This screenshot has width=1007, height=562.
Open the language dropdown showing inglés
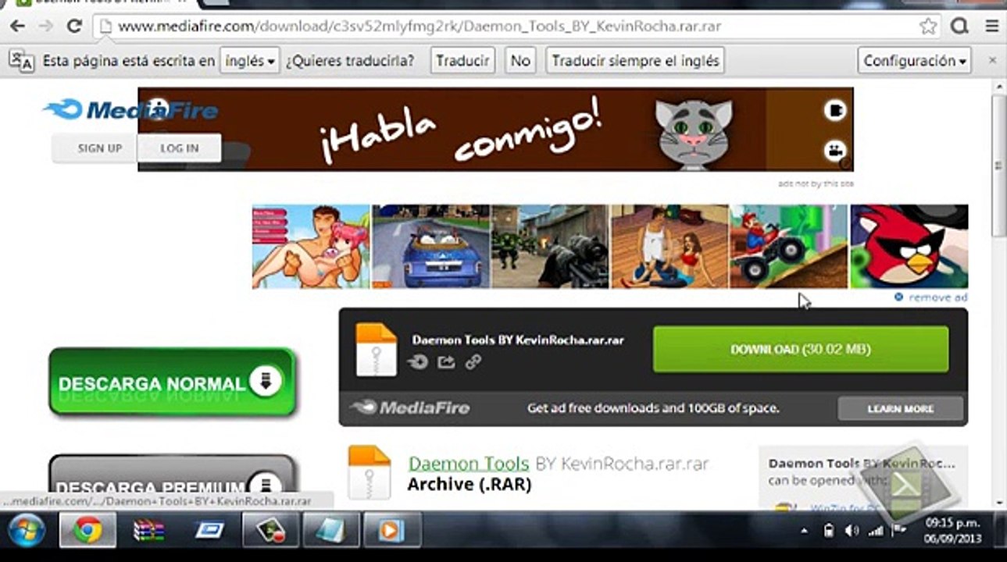[x=249, y=60]
